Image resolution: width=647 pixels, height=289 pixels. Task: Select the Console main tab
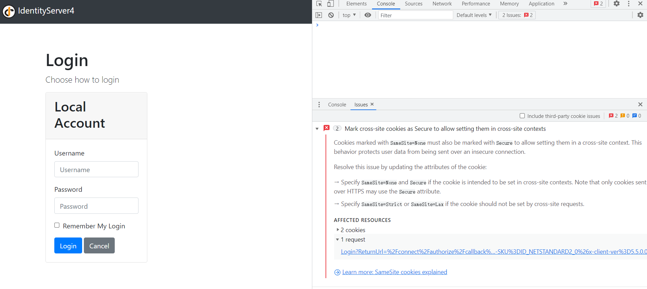coord(386,4)
